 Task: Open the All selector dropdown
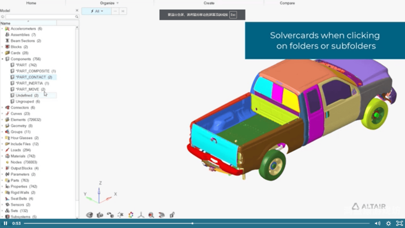(x=97, y=11)
